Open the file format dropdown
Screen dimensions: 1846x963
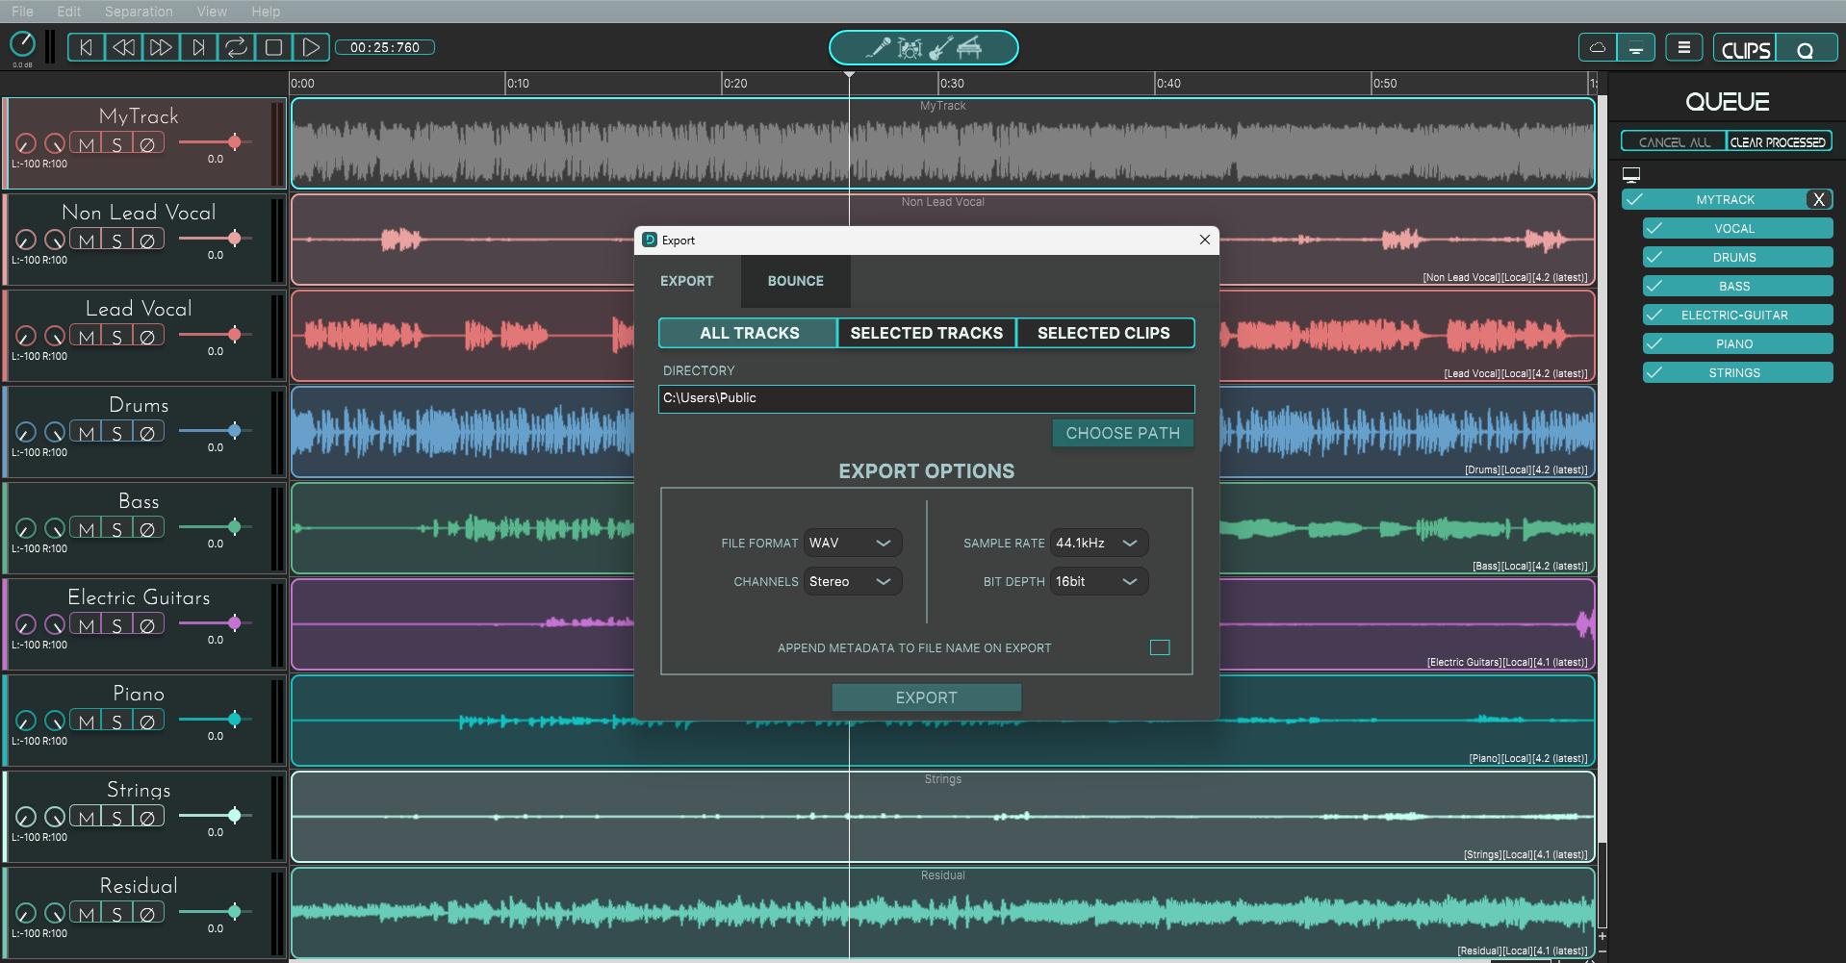pos(852,542)
